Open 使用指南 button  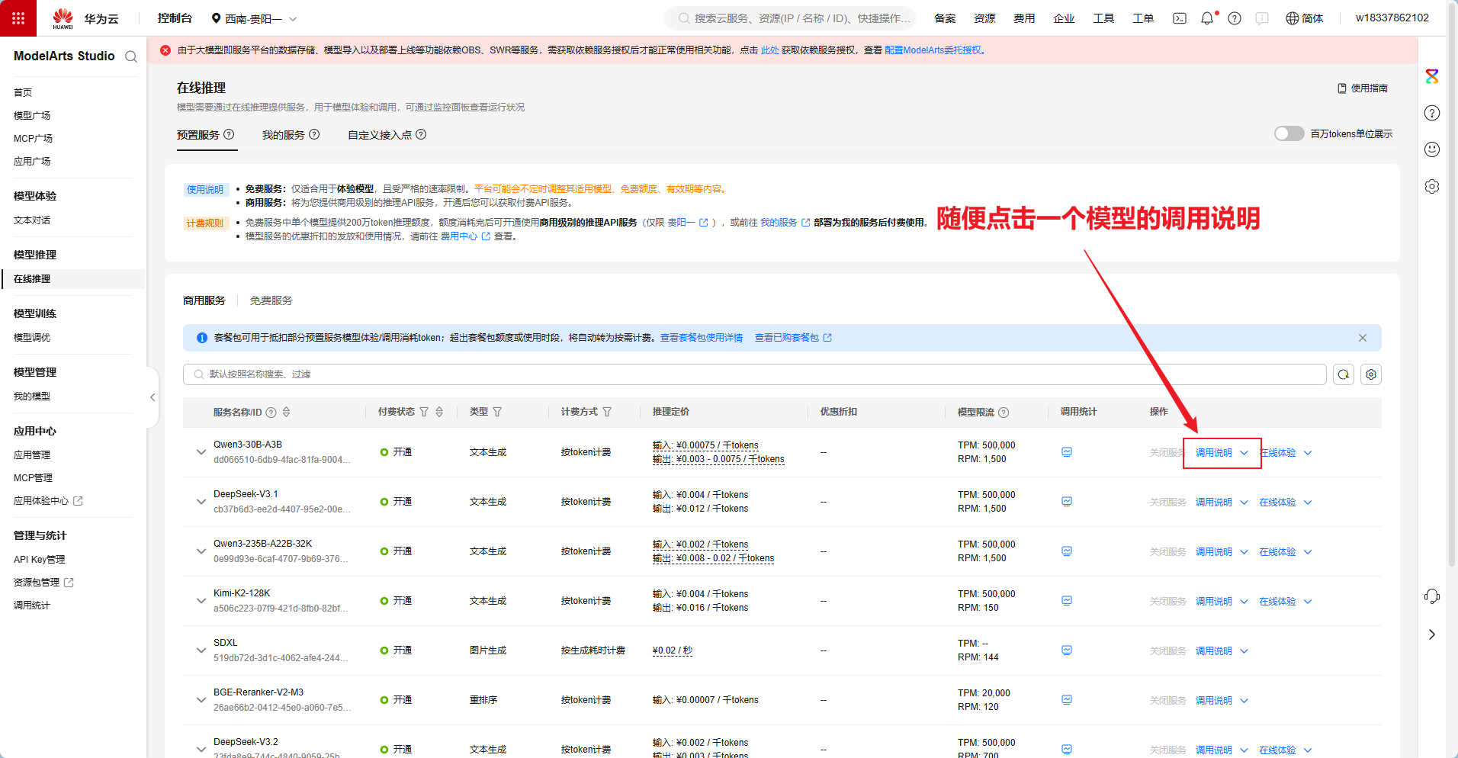point(1363,88)
